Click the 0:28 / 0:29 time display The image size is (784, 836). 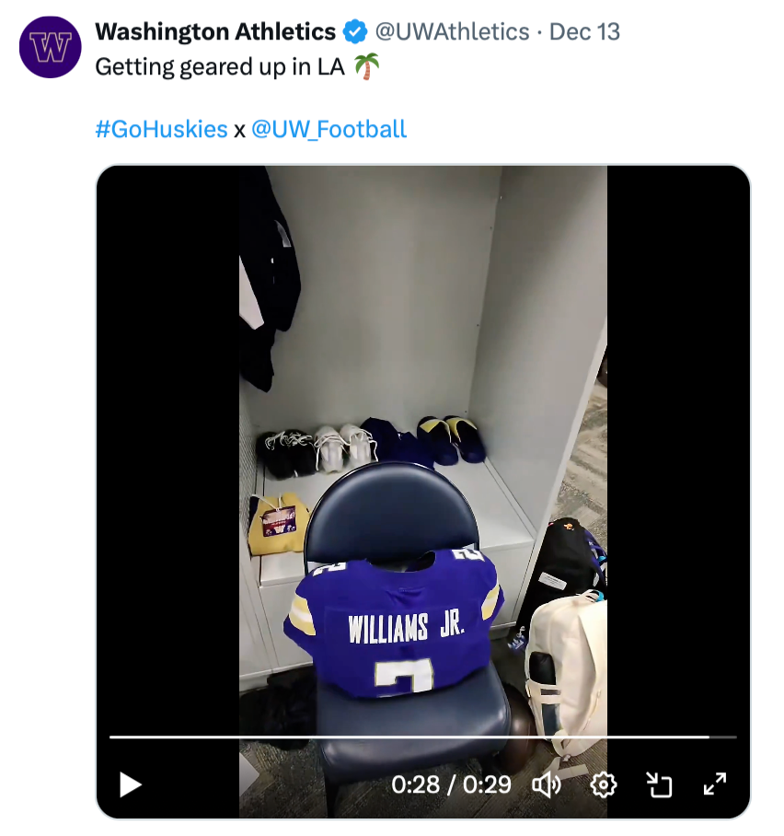click(x=451, y=784)
